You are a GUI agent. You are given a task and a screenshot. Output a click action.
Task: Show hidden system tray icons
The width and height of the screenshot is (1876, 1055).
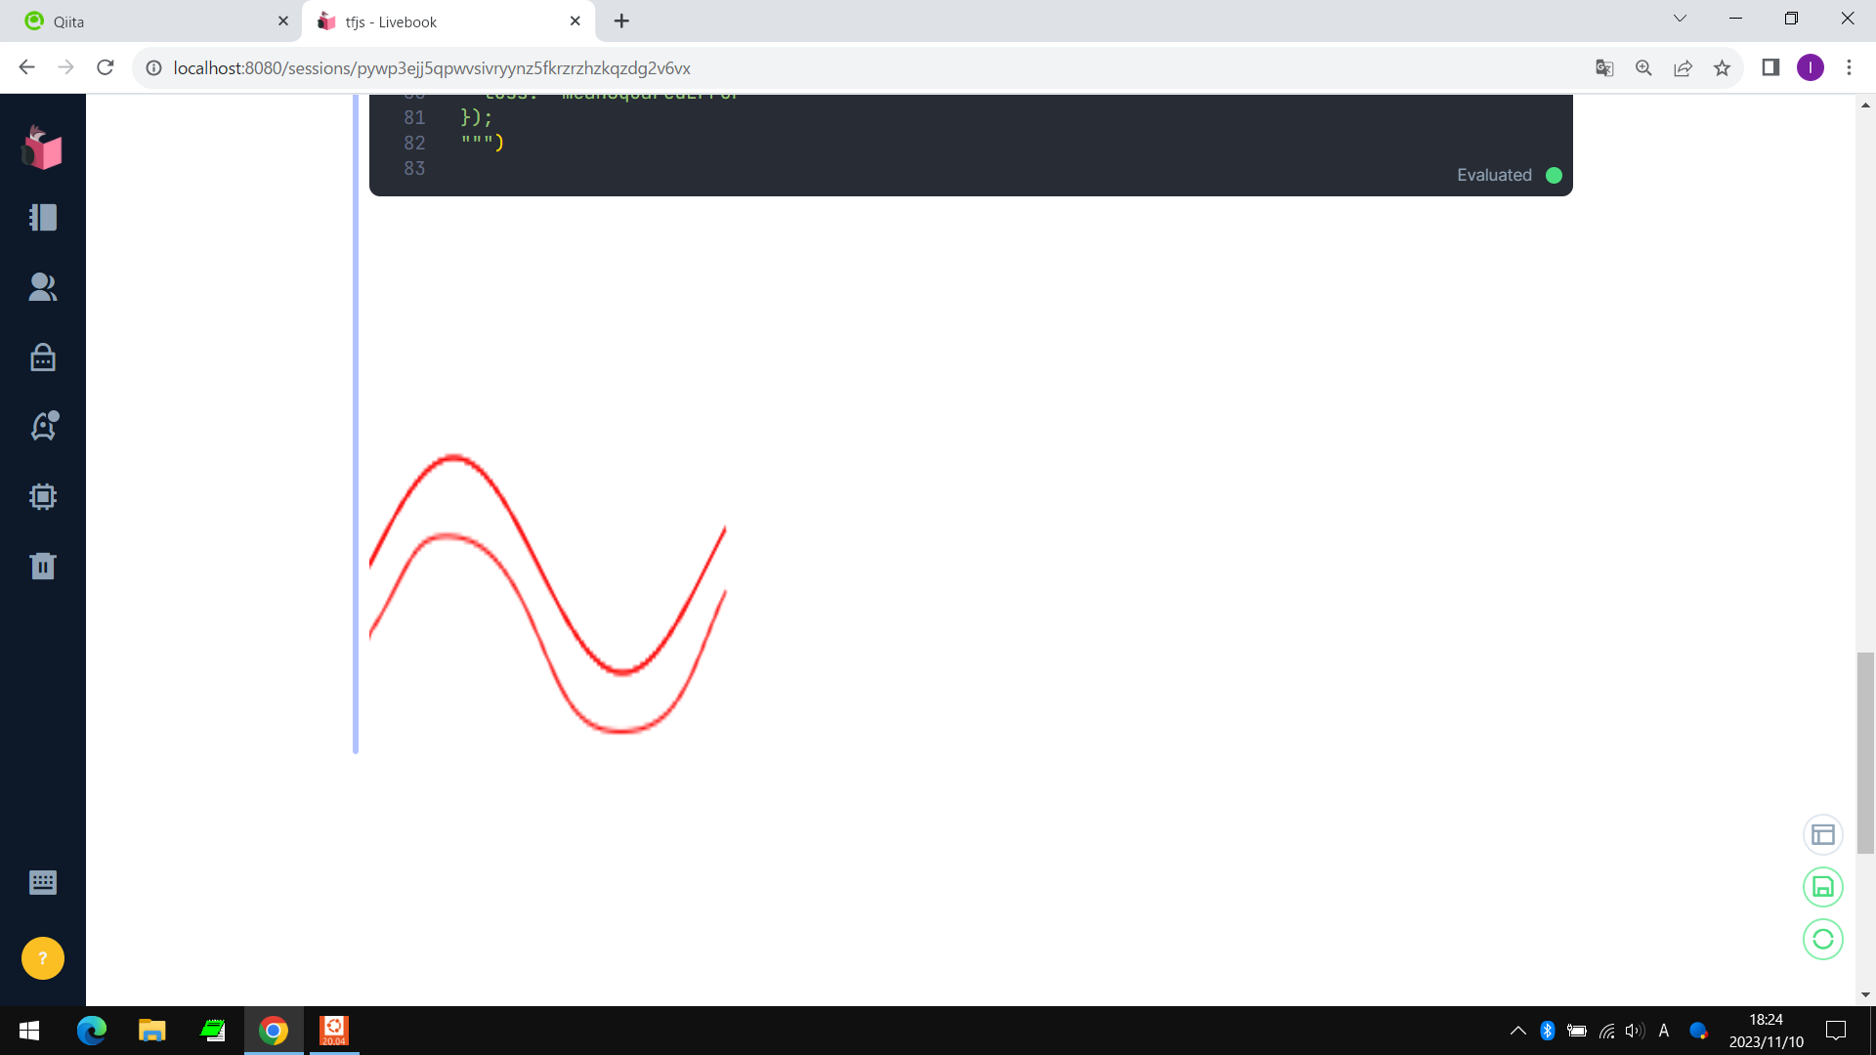click(1517, 1031)
